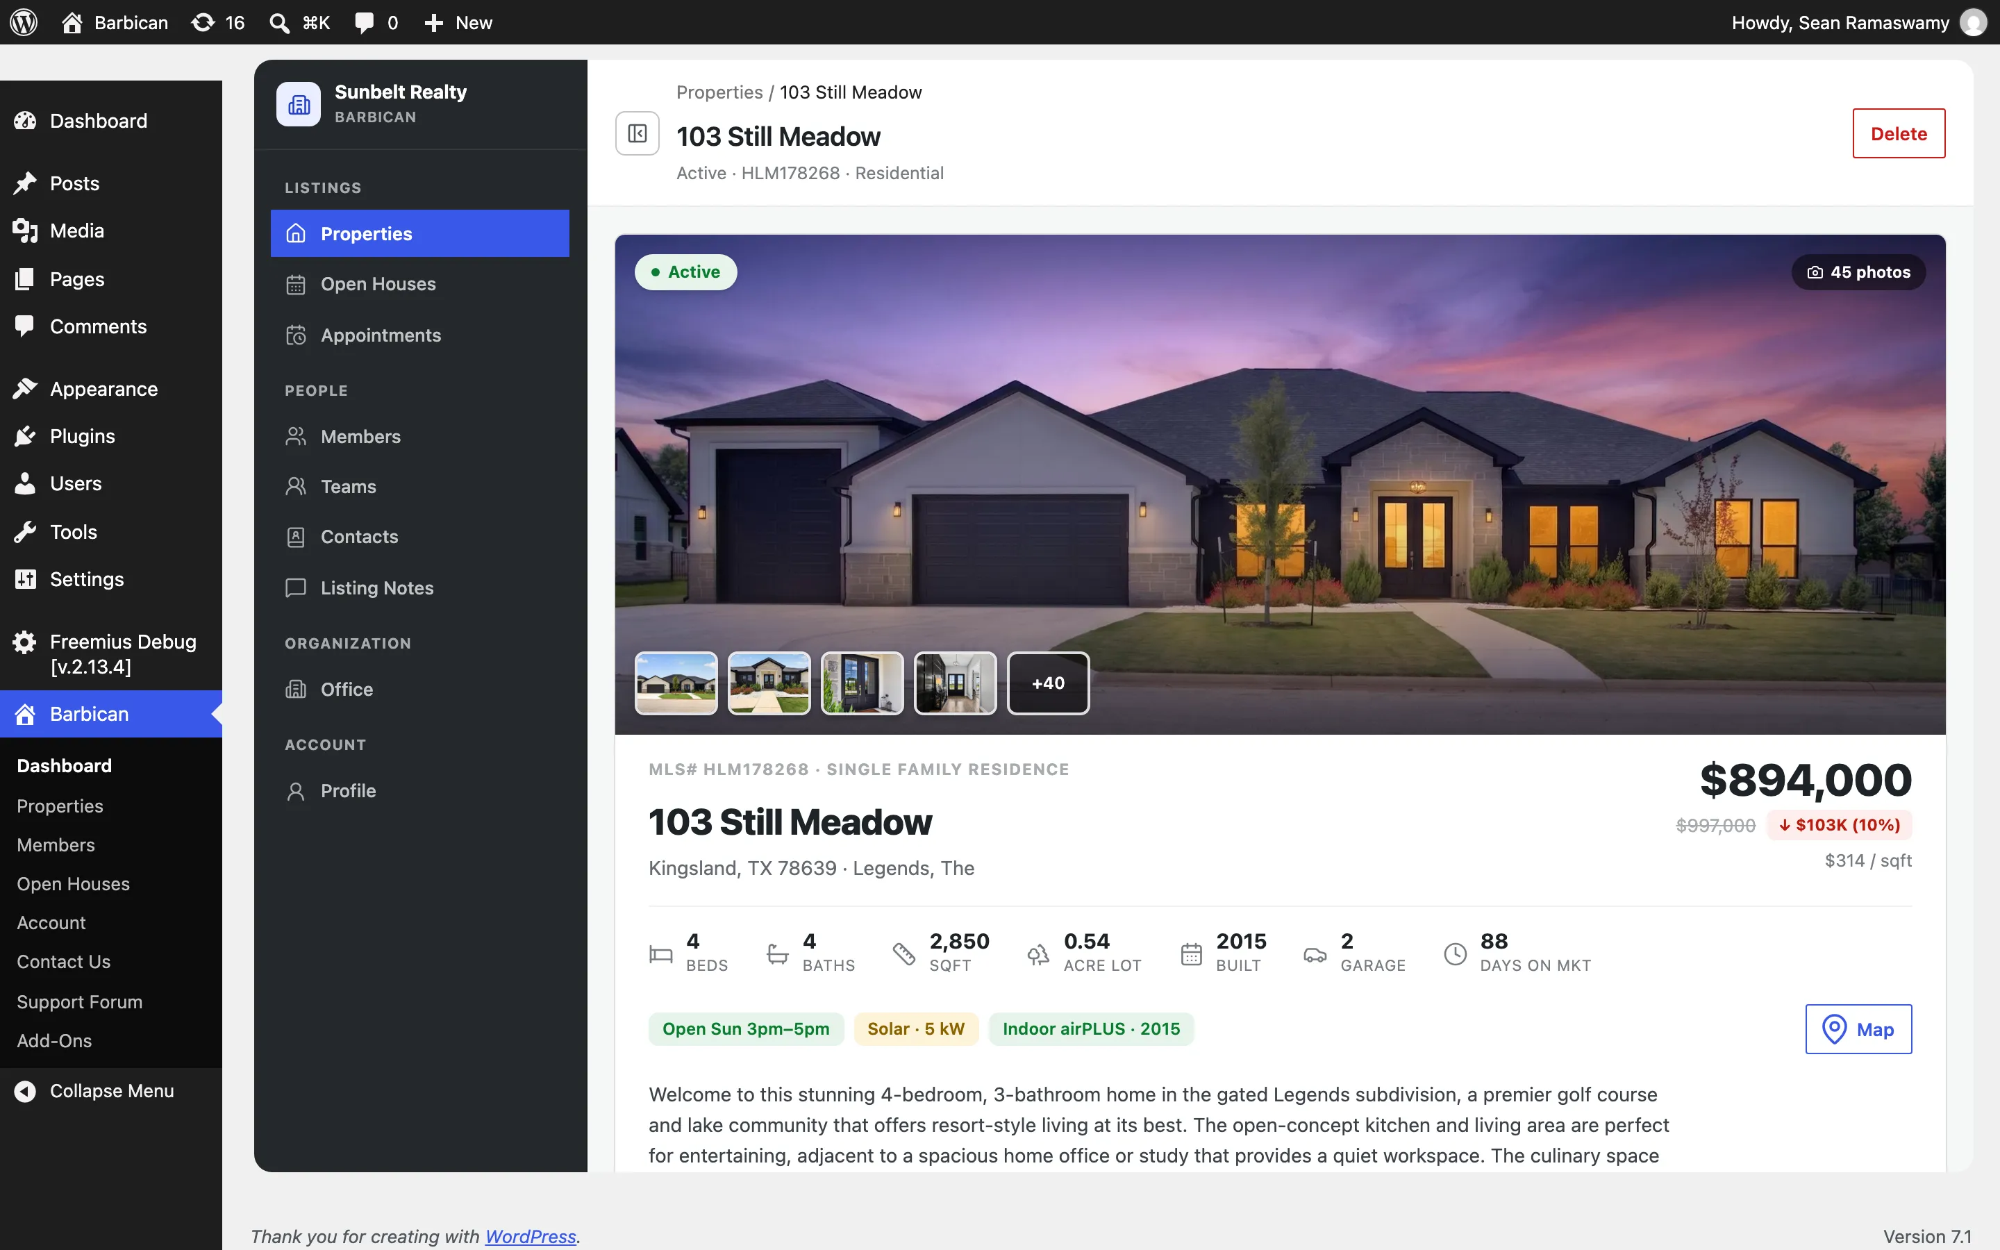Open WordPress Dashboard menu
The width and height of the screenshot is (2000, 1250).
tap(110, 121)
